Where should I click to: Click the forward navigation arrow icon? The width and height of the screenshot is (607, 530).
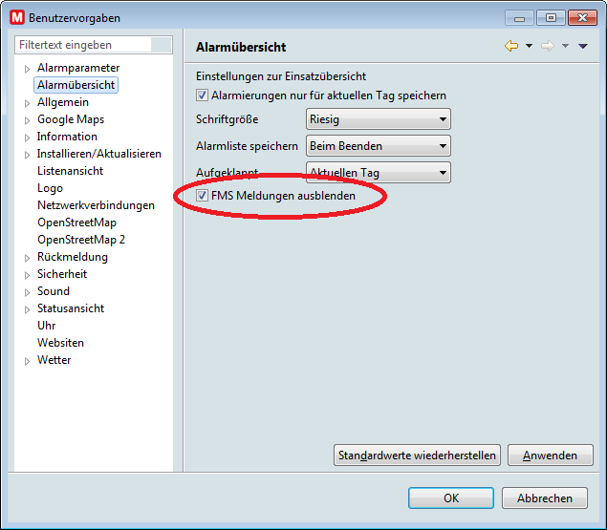[x=548, y=47]
